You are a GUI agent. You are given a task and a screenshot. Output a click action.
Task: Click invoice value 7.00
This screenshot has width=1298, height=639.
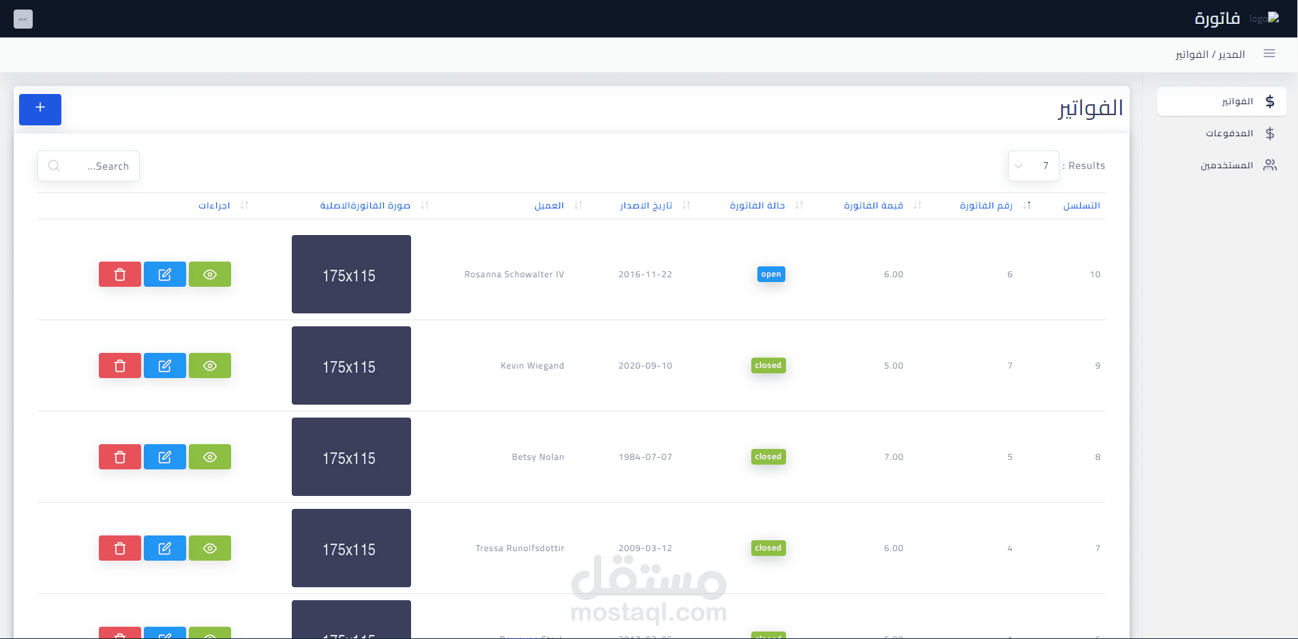894,457
